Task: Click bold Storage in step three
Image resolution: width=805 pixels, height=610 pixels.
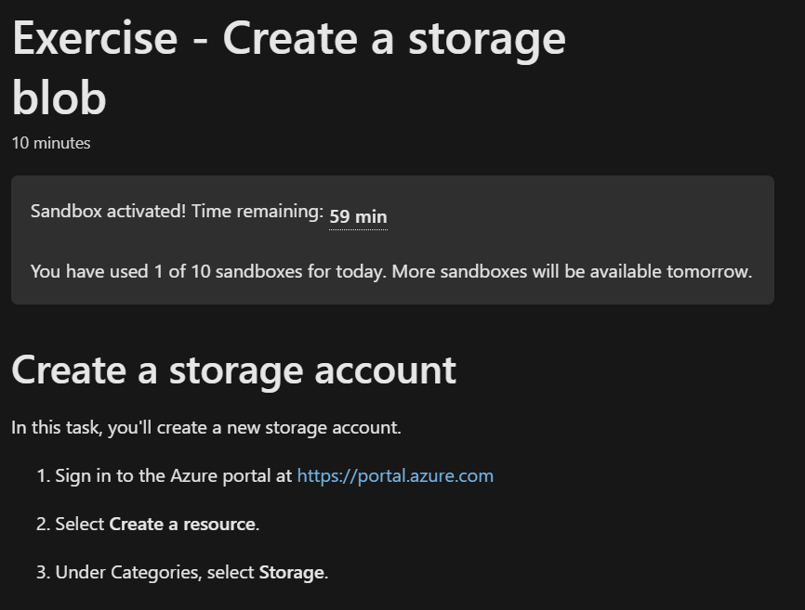Action: click(291, 573)
